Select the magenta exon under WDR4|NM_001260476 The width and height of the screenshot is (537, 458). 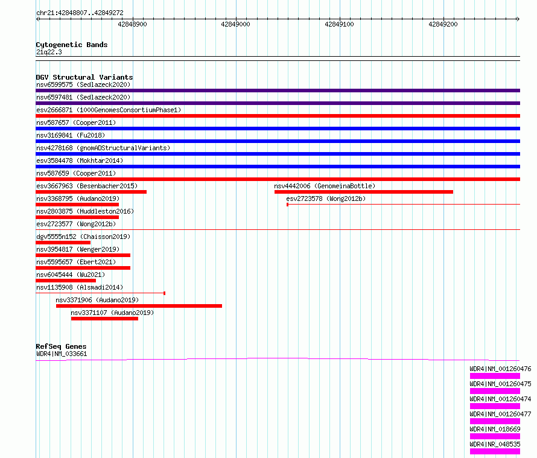pos(495,376)
